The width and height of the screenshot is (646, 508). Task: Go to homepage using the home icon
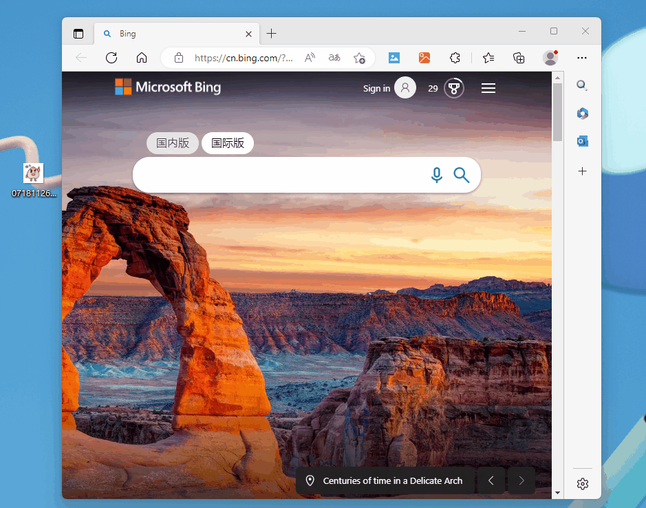(x=142, y=58)
